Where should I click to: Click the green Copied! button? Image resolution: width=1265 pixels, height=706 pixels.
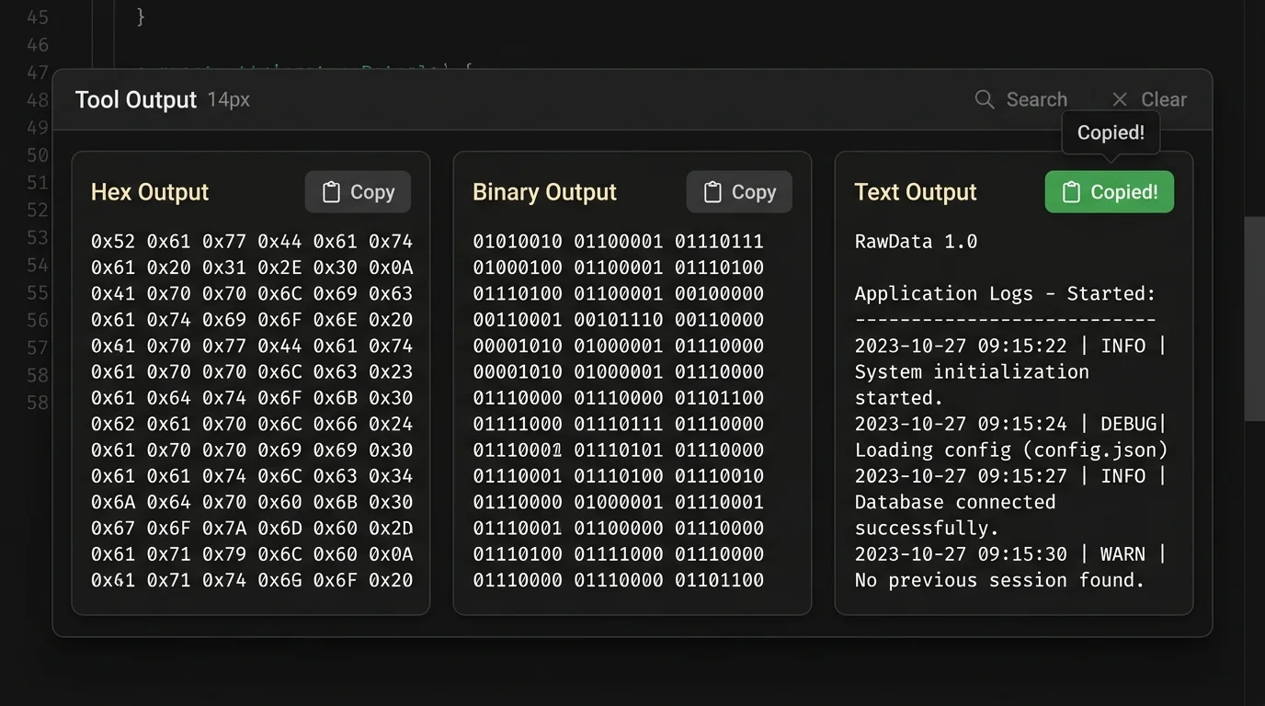coord(1109,191)
